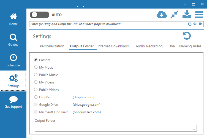
Task: Click the browse ellipsis button in Output Folder
Action: click(193, 129)
